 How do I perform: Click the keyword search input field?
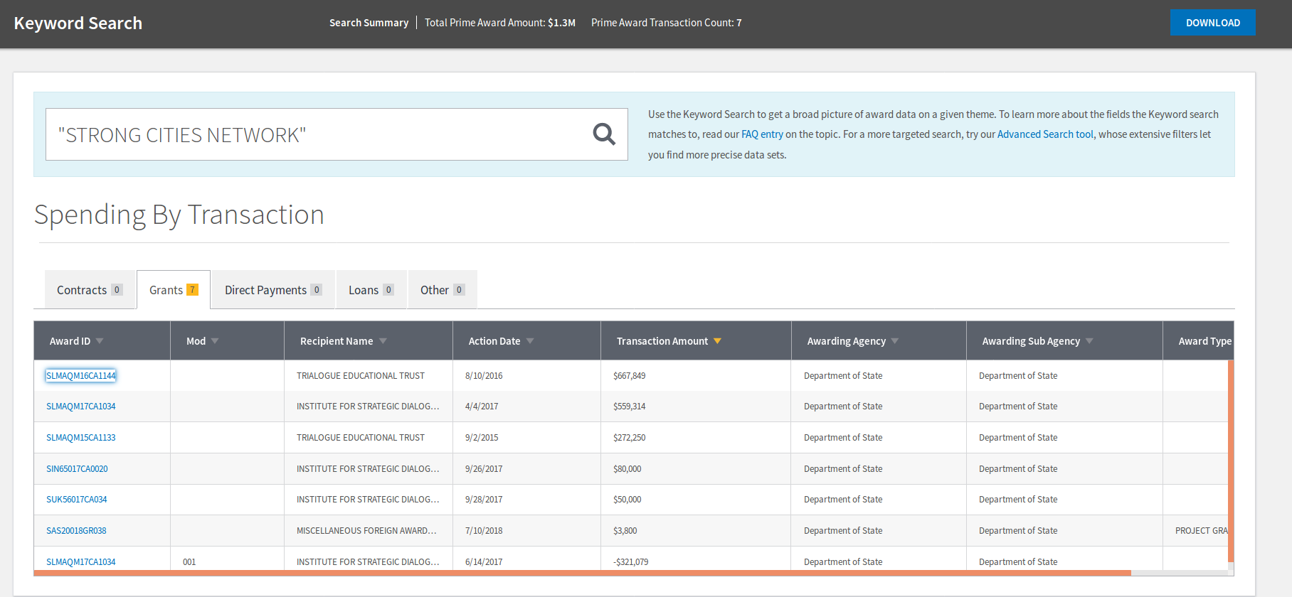337,134
